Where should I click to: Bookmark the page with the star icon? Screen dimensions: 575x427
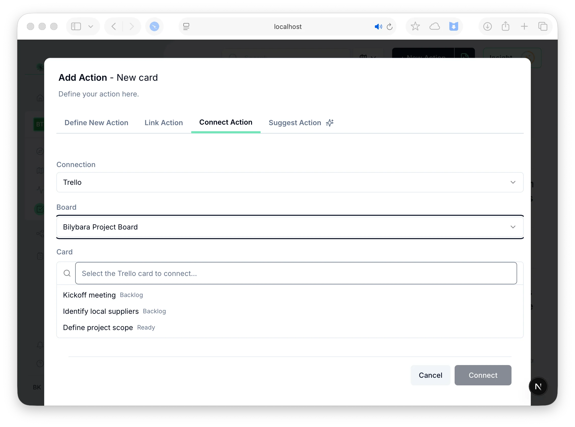415,26
